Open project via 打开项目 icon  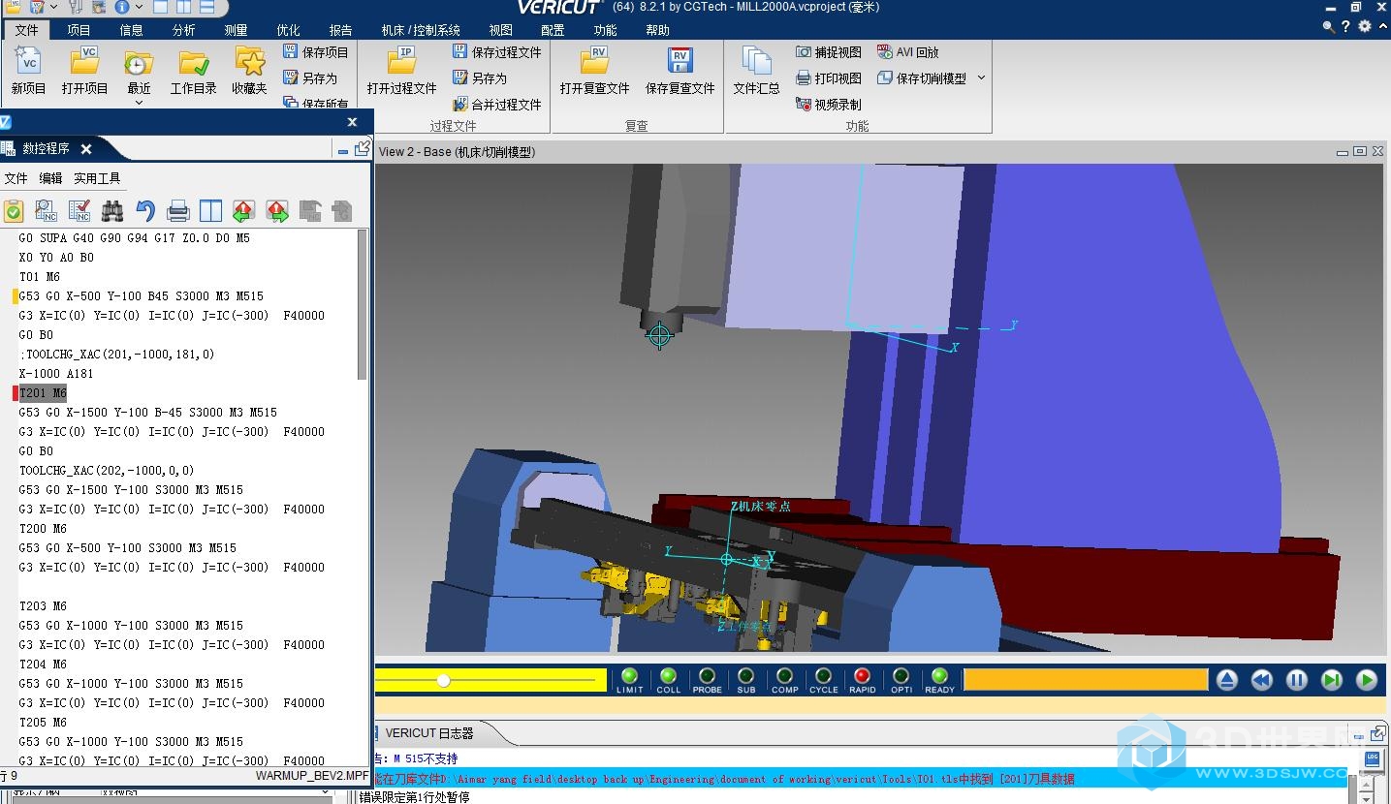pyautogui.click(x=84, y=61)
